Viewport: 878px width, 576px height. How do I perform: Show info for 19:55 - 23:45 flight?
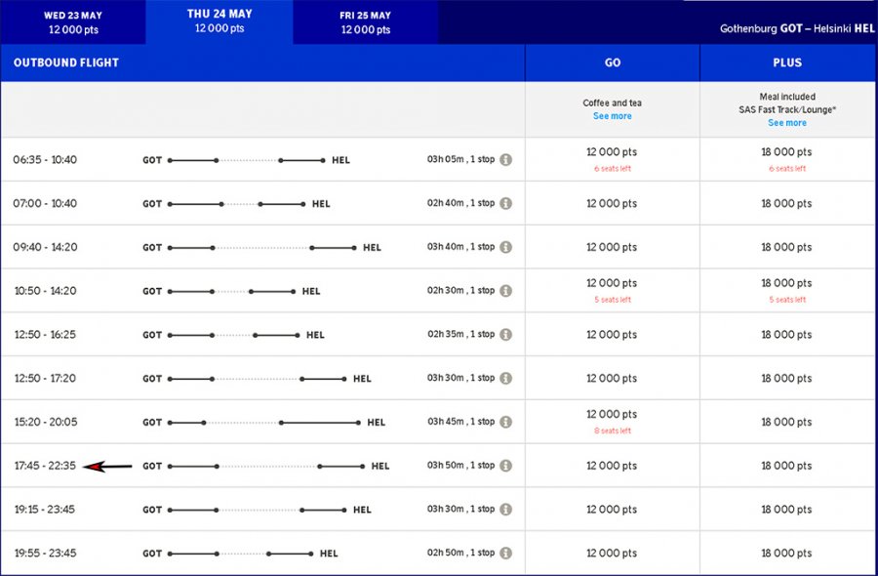(x=505, y=554)
